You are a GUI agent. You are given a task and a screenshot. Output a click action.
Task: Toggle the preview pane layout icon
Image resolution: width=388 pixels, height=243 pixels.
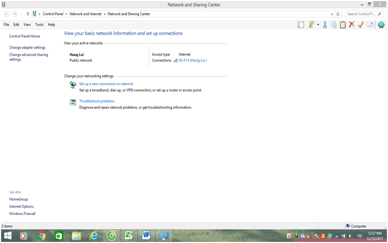[301, 25]
